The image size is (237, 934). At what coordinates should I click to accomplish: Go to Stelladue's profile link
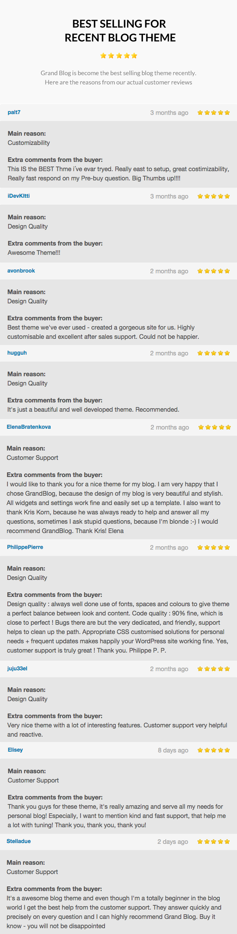tap(18, 841)
